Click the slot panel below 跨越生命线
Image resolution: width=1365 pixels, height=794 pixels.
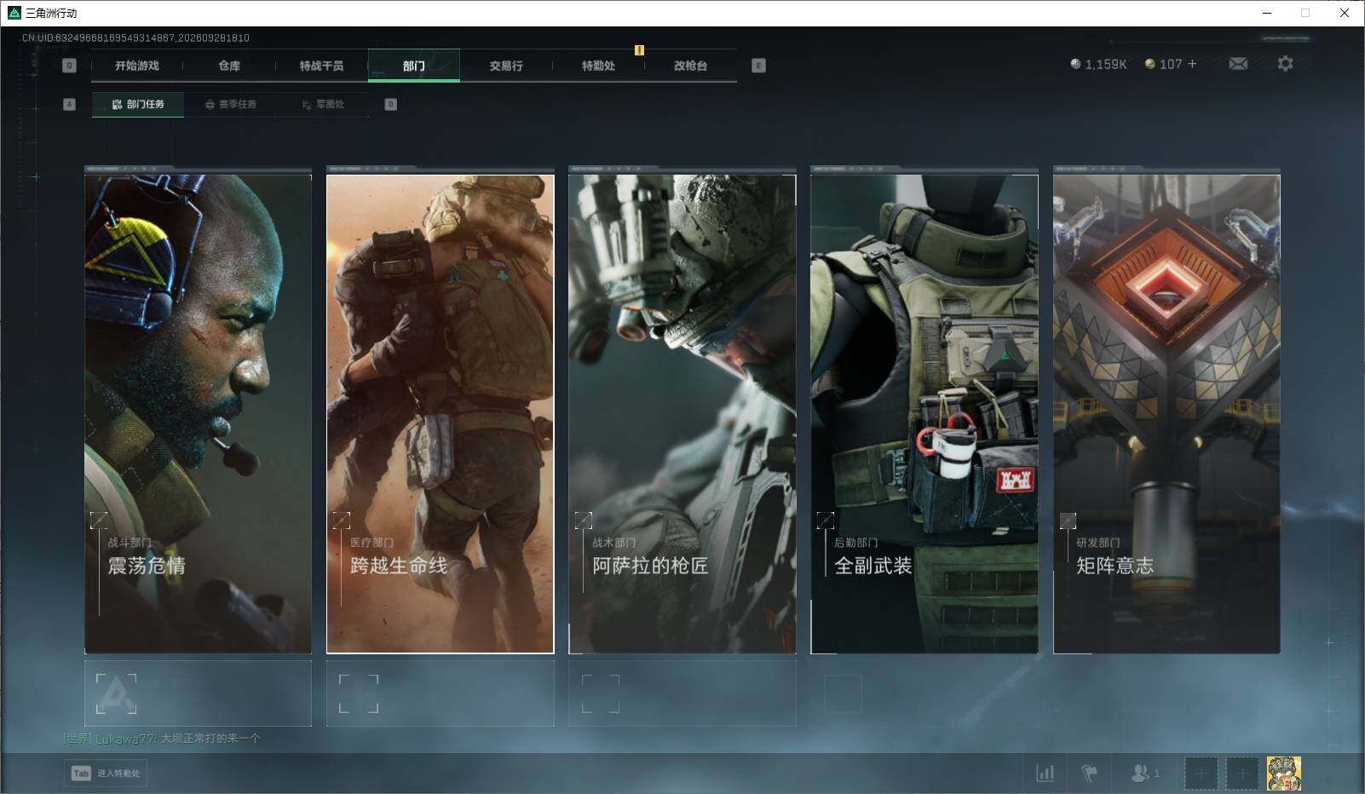pos(441,693)
